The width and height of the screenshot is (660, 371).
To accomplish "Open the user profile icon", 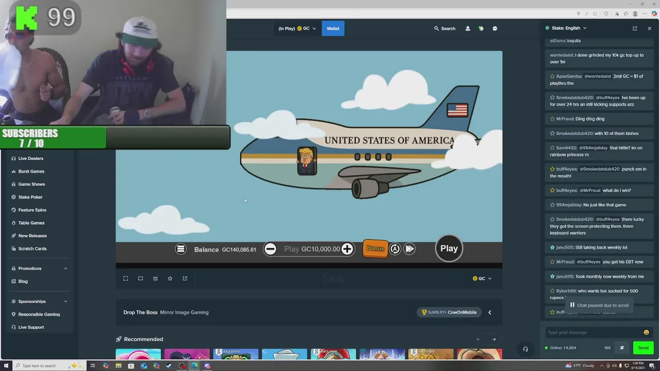I will click(x=468, y=28).
